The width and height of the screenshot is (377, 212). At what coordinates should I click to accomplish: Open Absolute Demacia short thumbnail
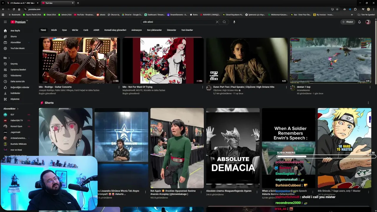click(x=233, y=148)
